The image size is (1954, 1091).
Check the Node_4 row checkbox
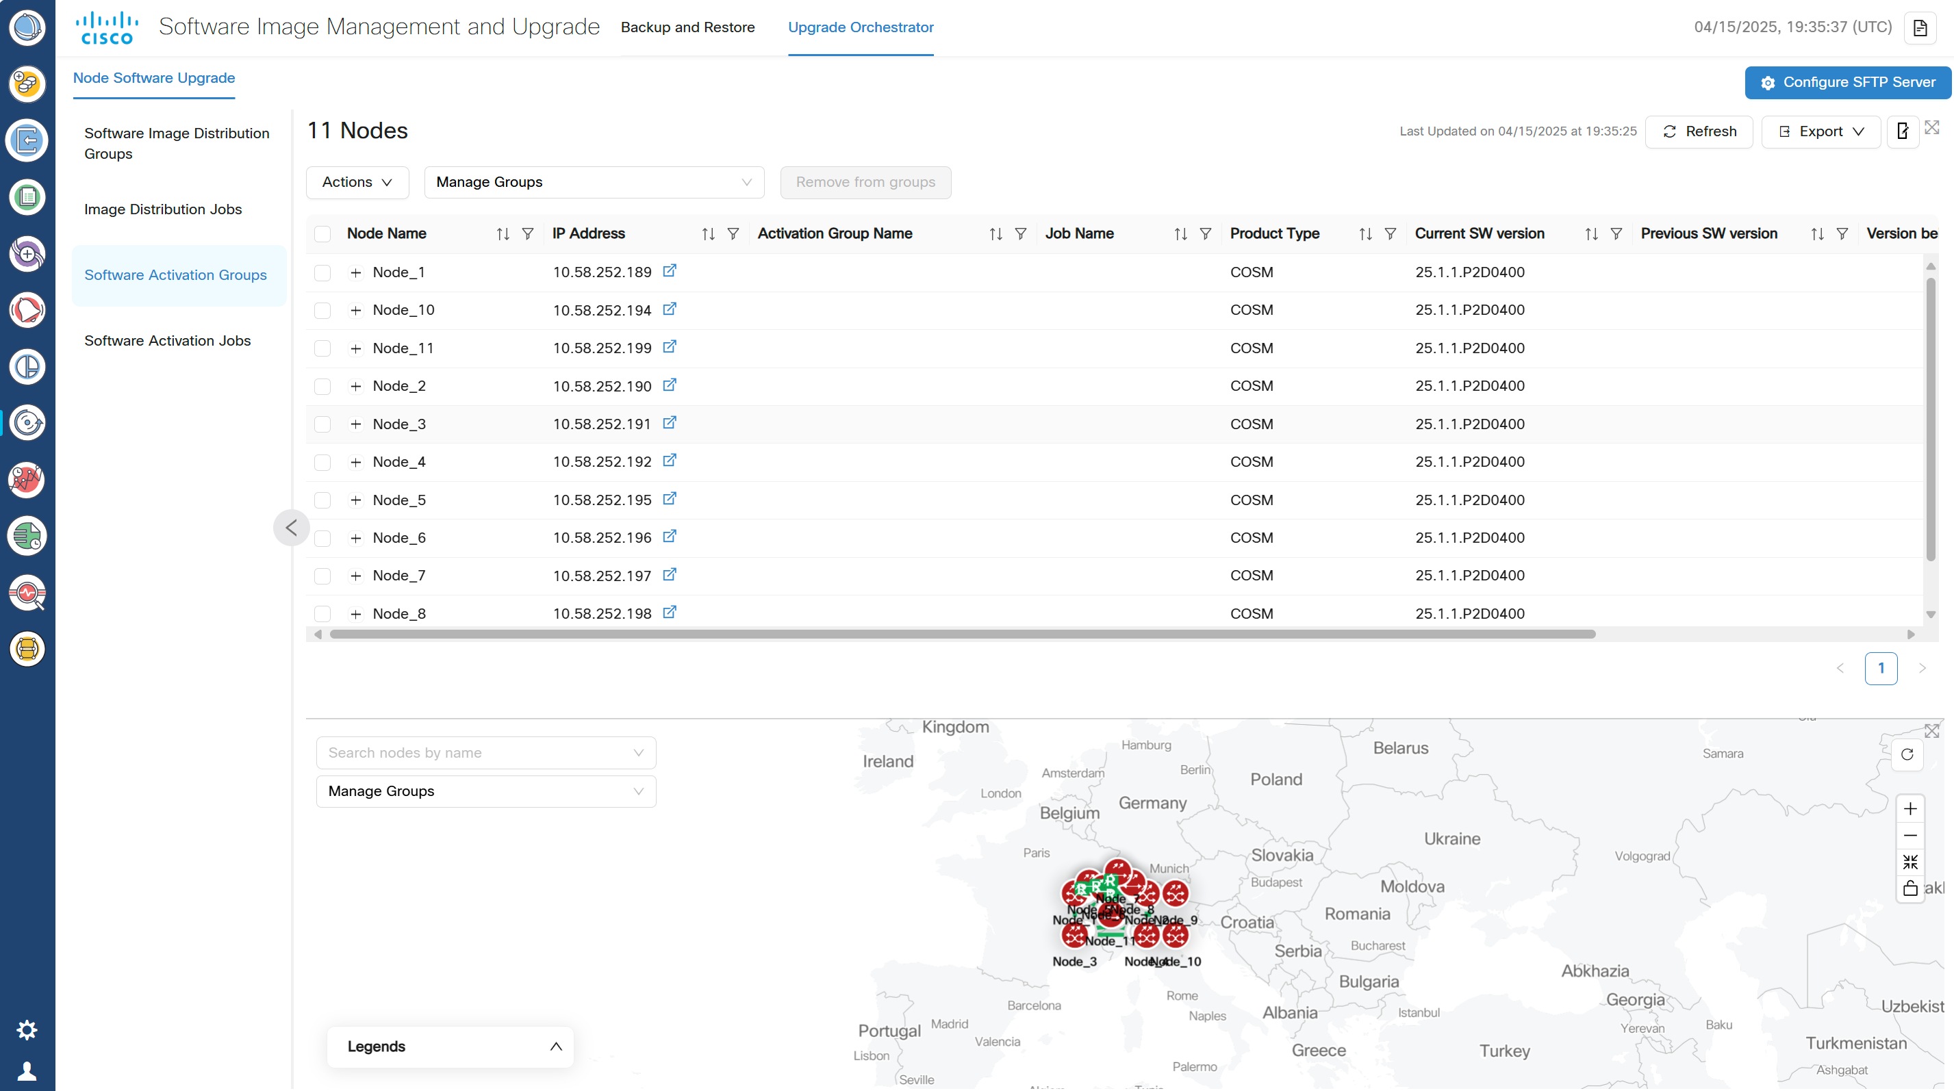(322, 462)
